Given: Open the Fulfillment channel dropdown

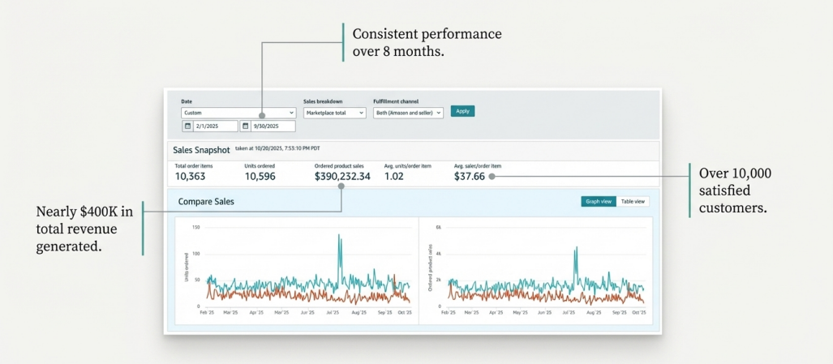Looking at the screenshot, I should click(408, 113).
